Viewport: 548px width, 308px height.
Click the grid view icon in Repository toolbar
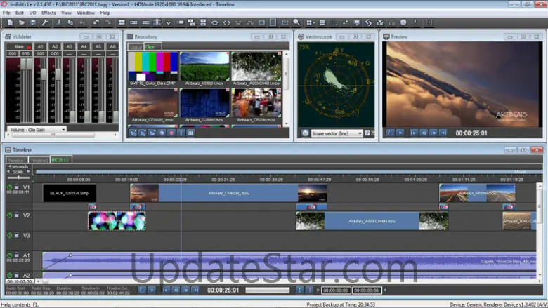pos(190,132)
